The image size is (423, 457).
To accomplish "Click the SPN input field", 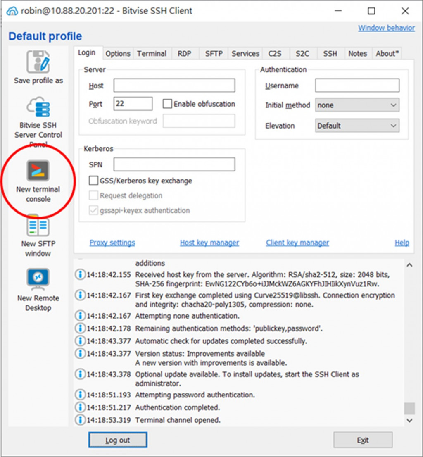I will point(174,164).
